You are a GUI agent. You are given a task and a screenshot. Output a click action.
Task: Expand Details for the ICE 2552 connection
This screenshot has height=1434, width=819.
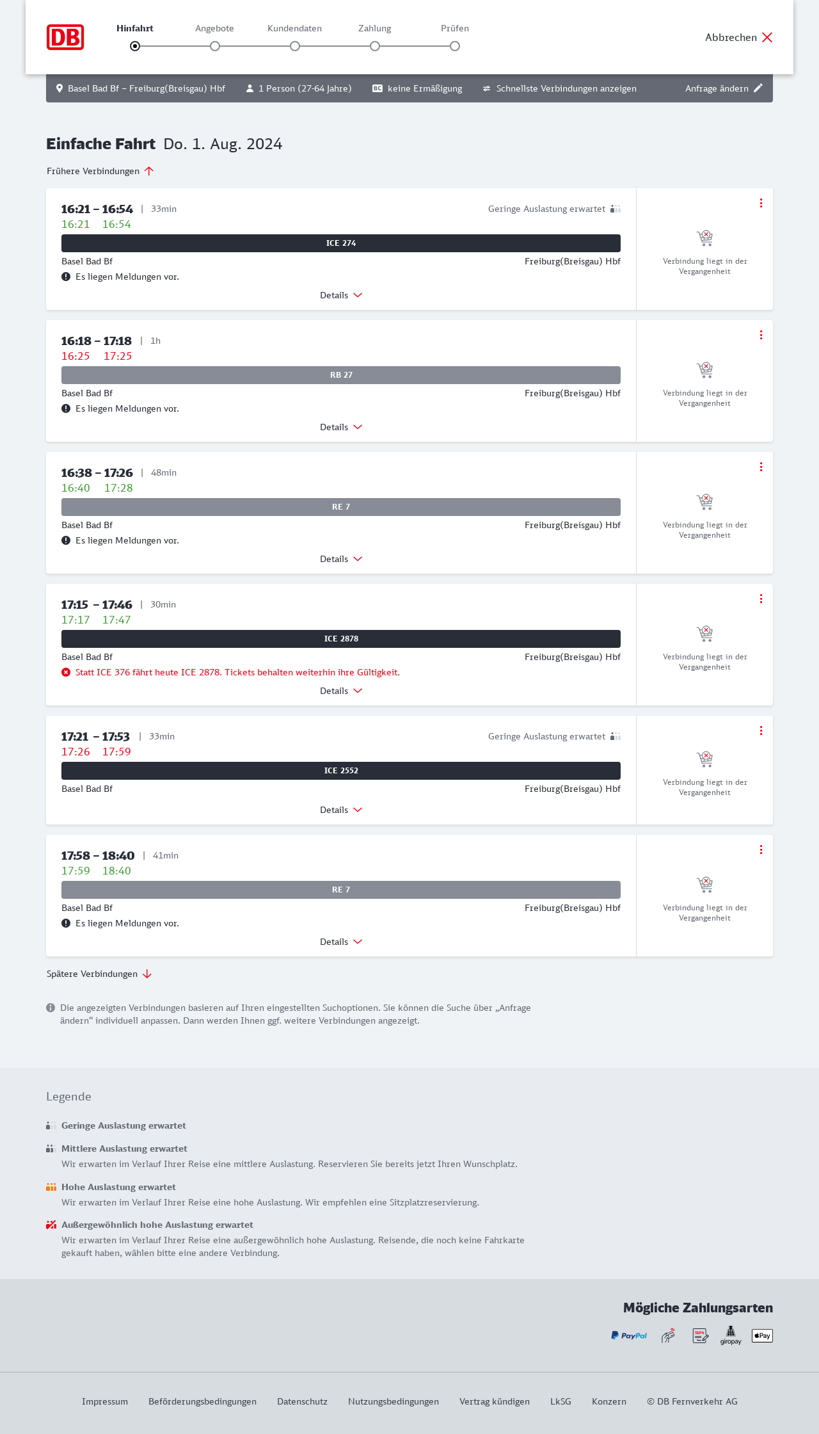tap(341, 810)
